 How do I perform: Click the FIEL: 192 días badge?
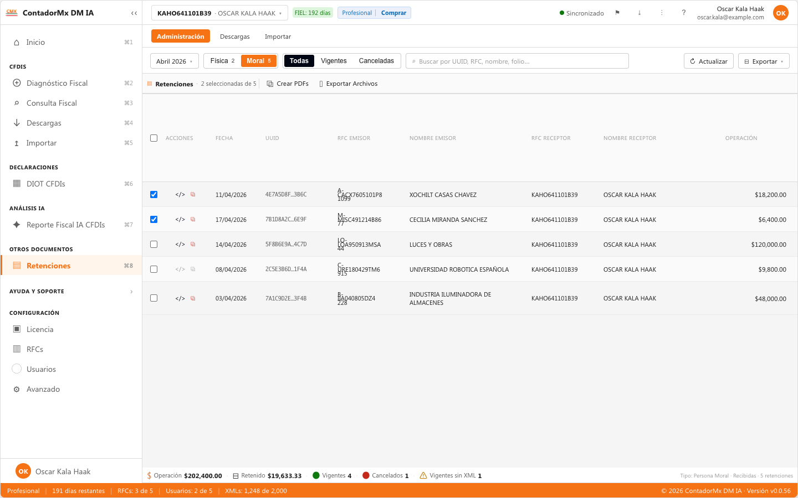[x=313, y=13]
